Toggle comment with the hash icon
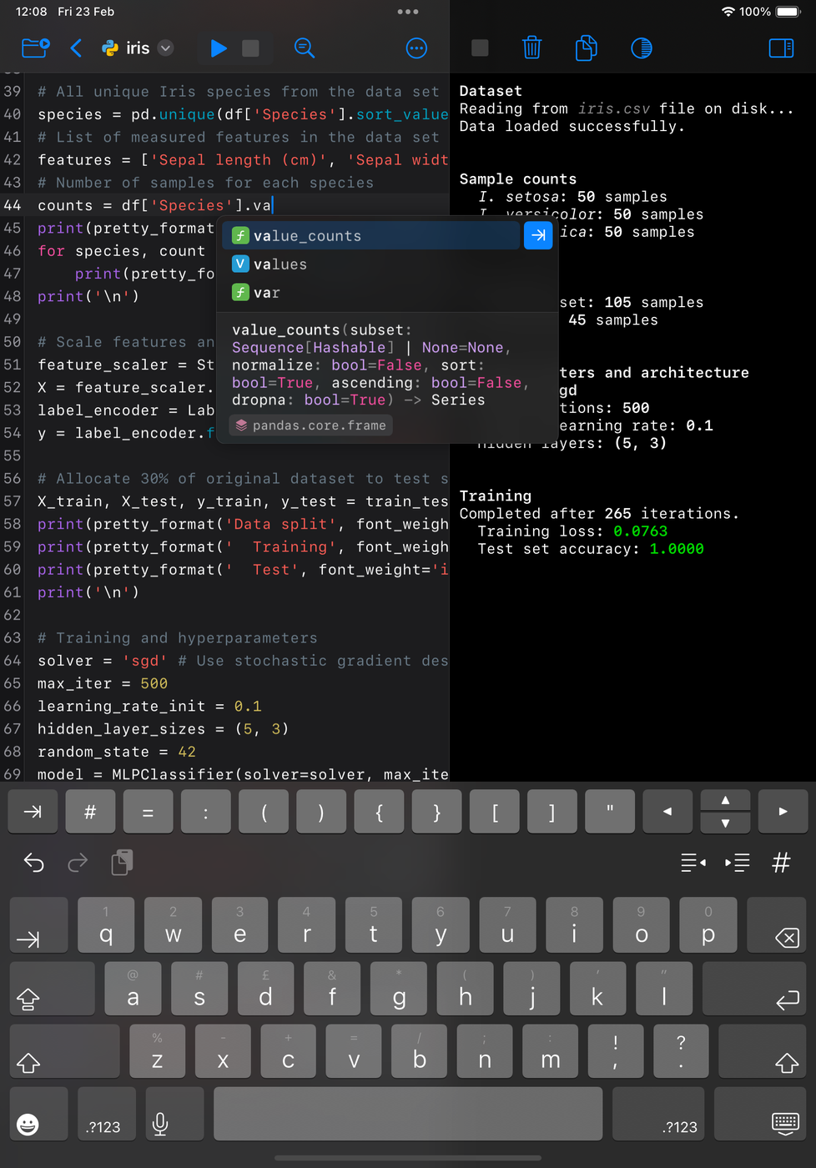The image size is (816, 1168). (x=781, y=862)
